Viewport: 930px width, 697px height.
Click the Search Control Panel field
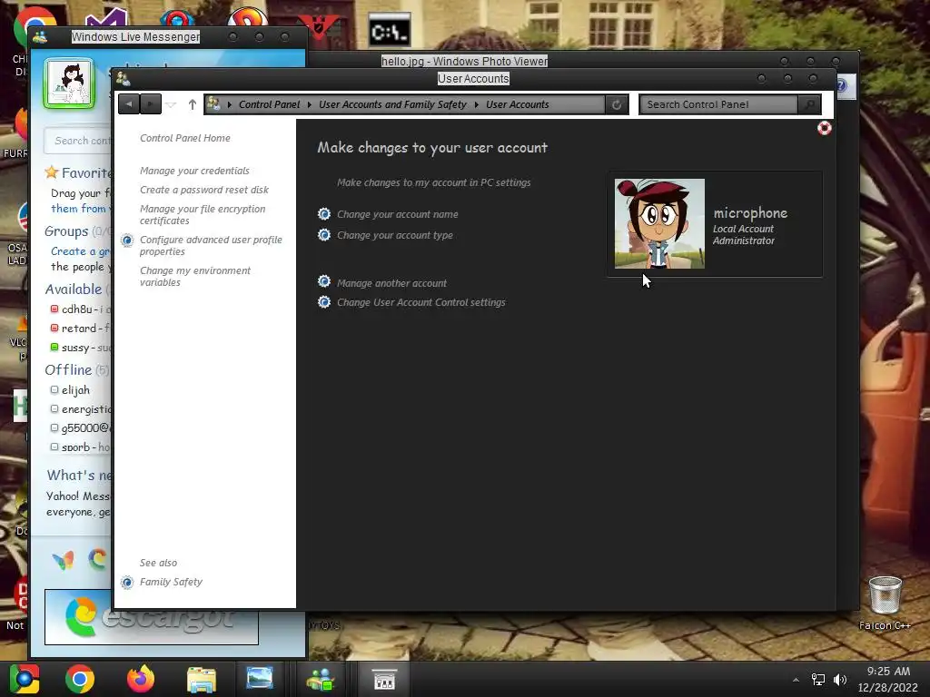[719, 104]
